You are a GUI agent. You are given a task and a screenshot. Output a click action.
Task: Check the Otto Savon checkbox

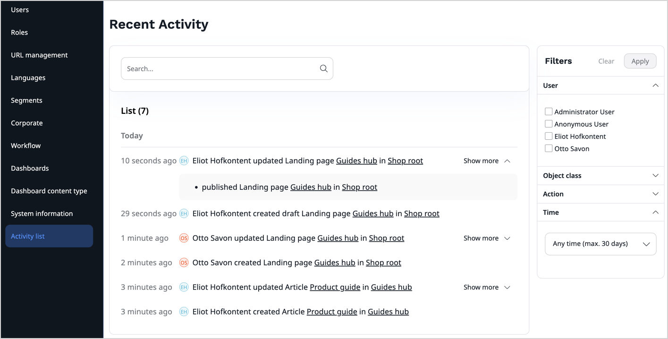549,148
